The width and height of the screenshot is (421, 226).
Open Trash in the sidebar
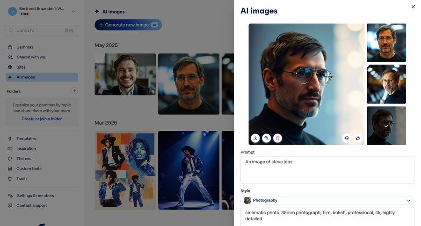click(22, 178)
